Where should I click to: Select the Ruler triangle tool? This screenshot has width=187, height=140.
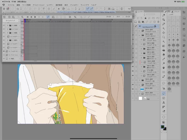[x=164, y=107]
